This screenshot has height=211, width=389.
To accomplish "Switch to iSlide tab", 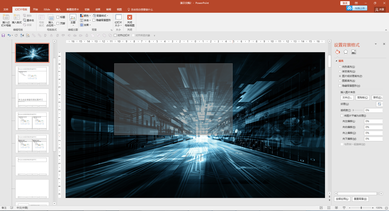I will tap(47, 10).
